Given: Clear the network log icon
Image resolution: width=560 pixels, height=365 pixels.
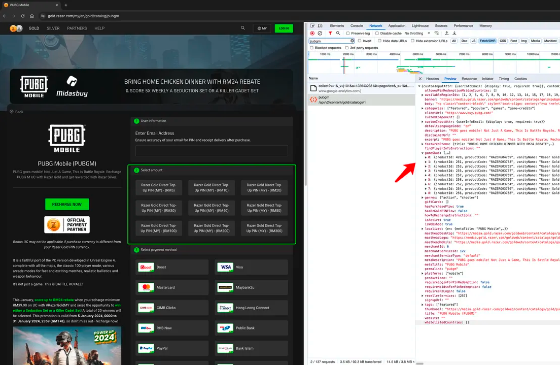Looking at the screenshot, I should (320, 33).
